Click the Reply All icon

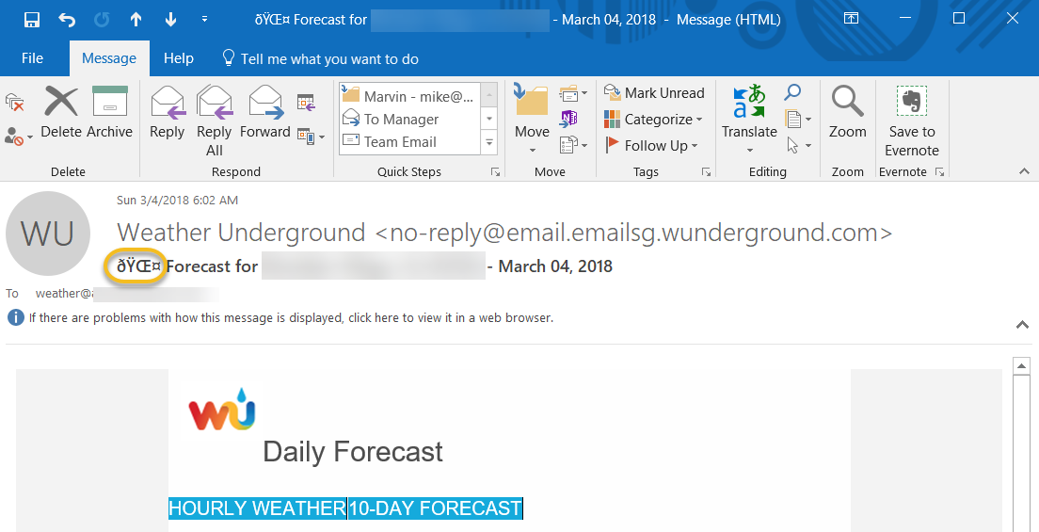click(215, 102)
